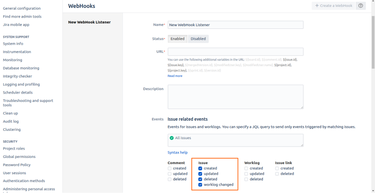Check Worklog updated checkbox

tap(246, 174)
